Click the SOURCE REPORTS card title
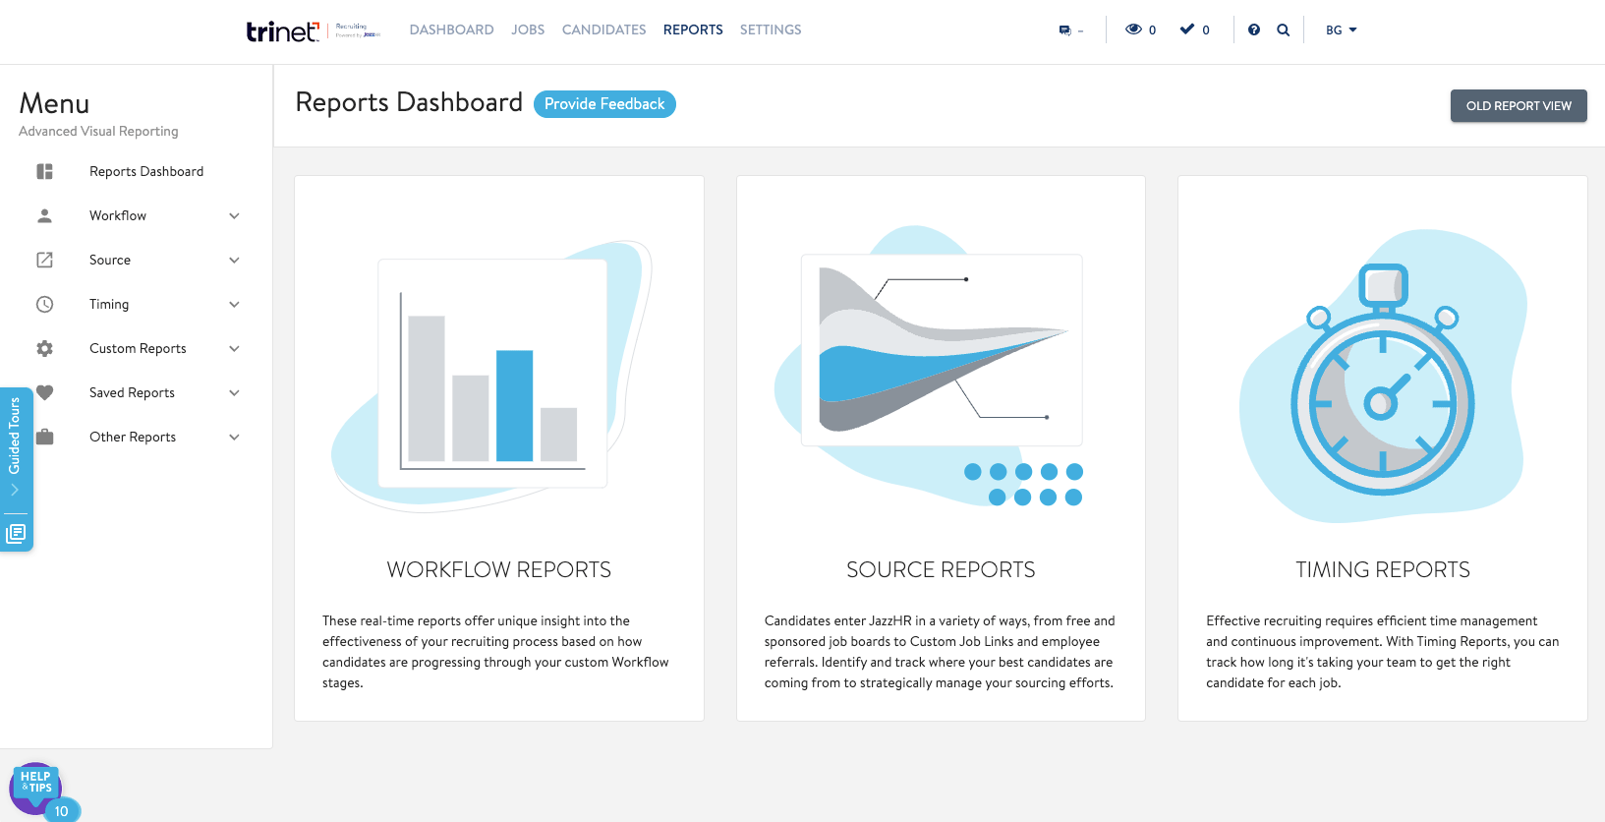 (x=941, y=570)
